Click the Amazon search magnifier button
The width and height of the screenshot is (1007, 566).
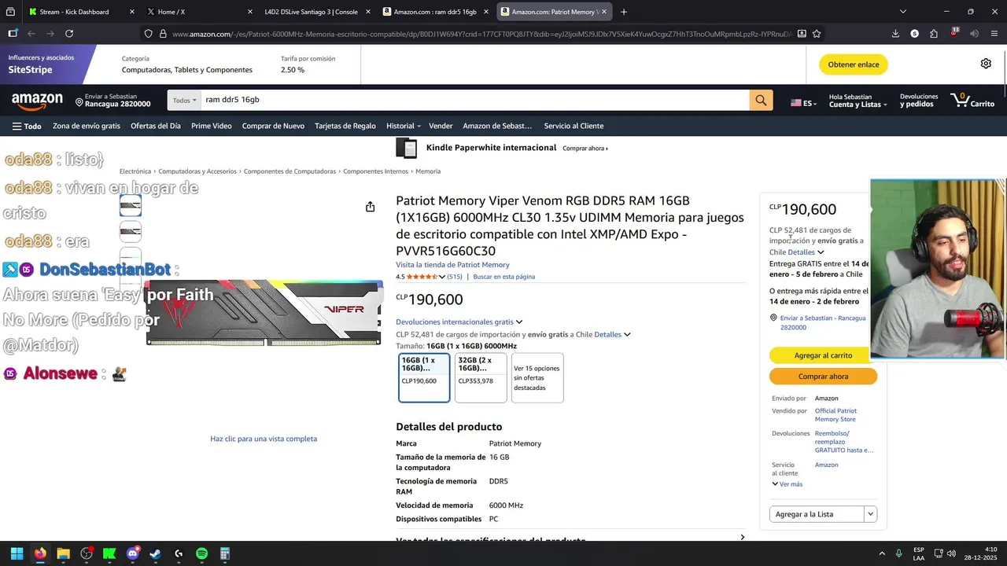(761, 100)
